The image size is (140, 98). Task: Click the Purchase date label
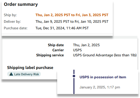pos(15,28)
